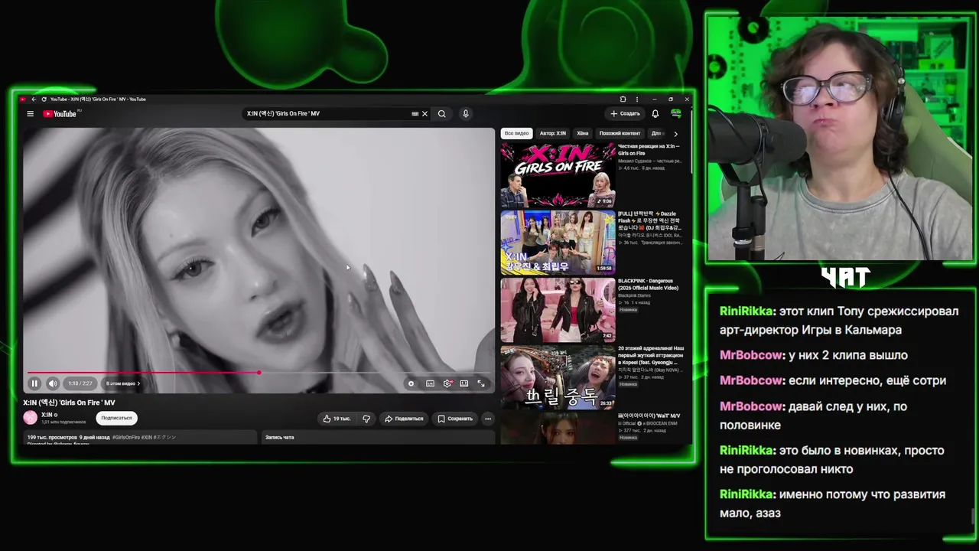Image resolution: width=979 pixels, height=551 pixels.
Task: Dislike the video
Action: (366, 419)
